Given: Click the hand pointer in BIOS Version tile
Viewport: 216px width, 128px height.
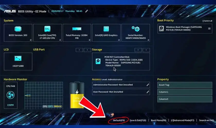Looking at the screenshot, I should coord(30,40).
